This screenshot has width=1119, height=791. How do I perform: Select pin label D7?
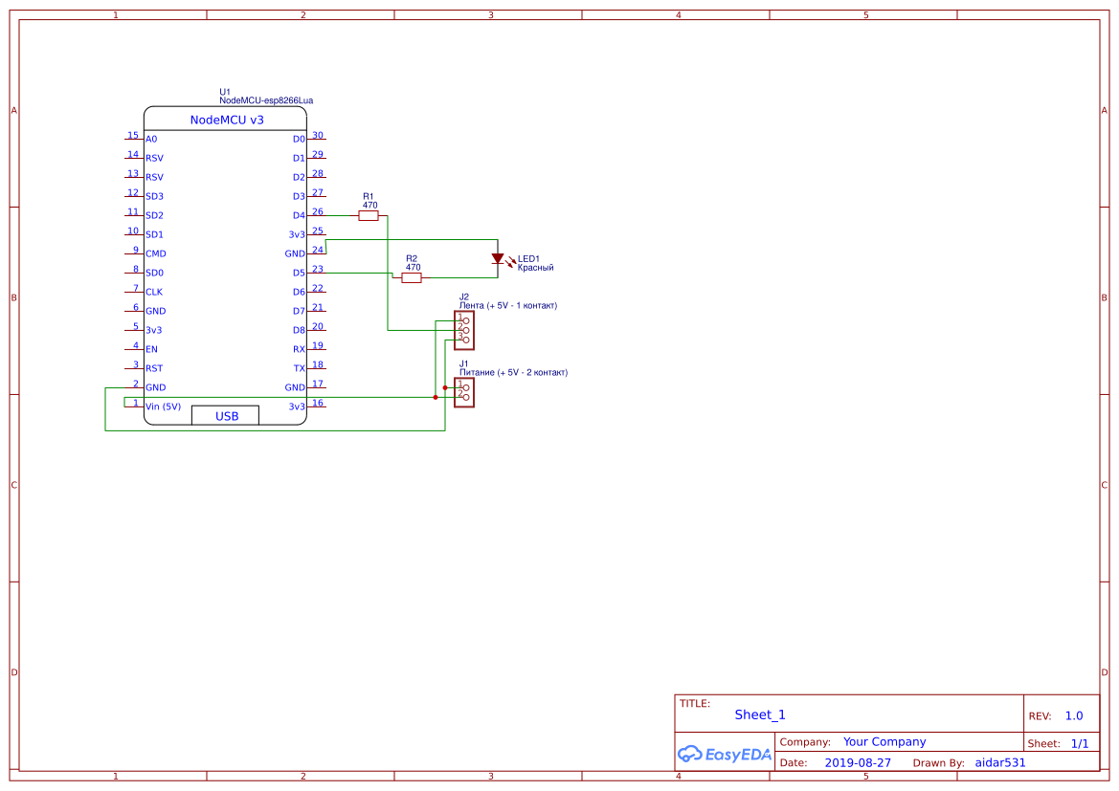(x=299, y=311)
